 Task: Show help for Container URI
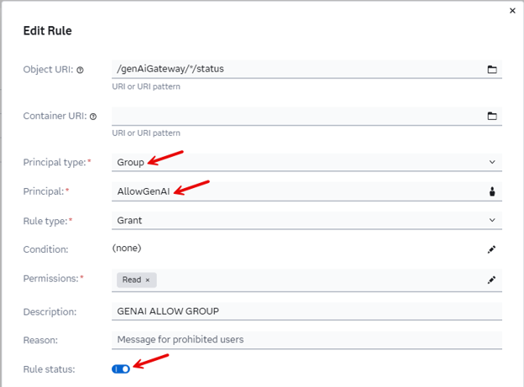[93, 117]
